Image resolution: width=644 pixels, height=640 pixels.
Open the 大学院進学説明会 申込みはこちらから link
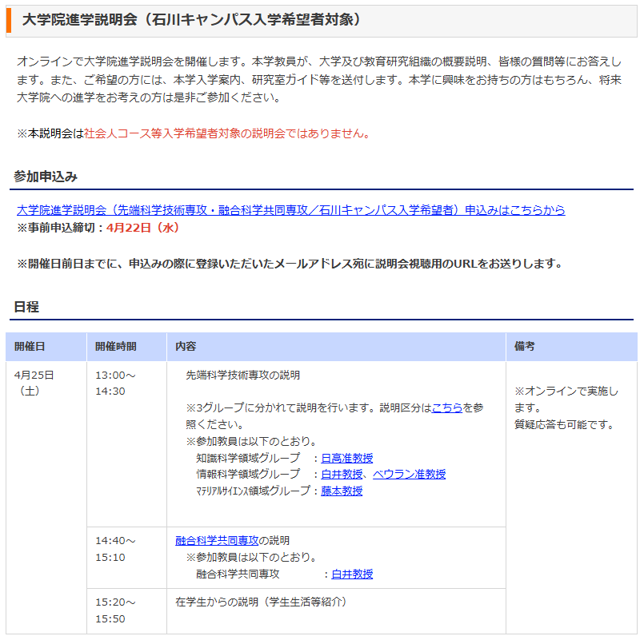[290, 210]
